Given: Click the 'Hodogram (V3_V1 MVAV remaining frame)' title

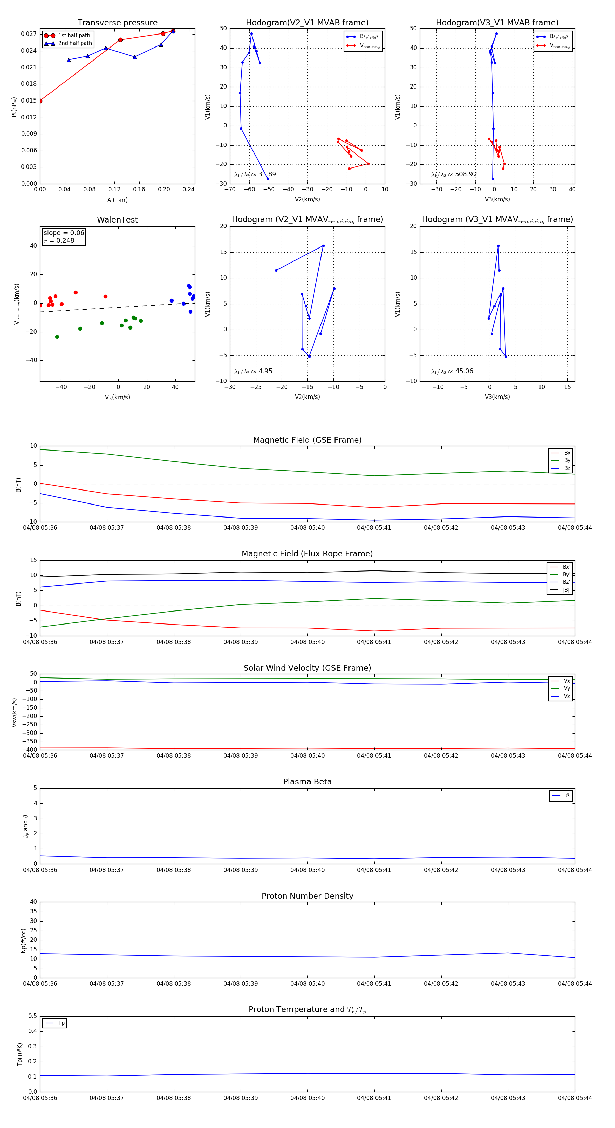Looking at the screenshot, I should tap(497, 220).
